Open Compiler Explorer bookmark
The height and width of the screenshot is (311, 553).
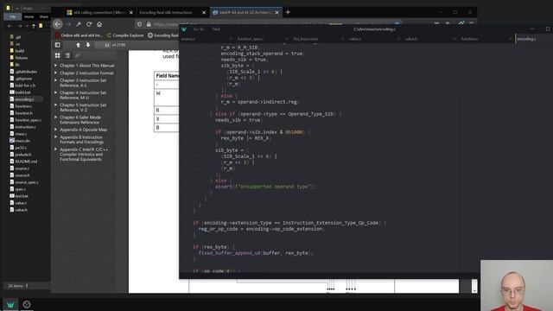coord(125,35)
